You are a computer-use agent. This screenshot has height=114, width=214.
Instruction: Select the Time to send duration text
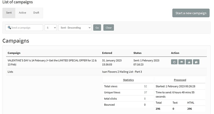point(175,94)
